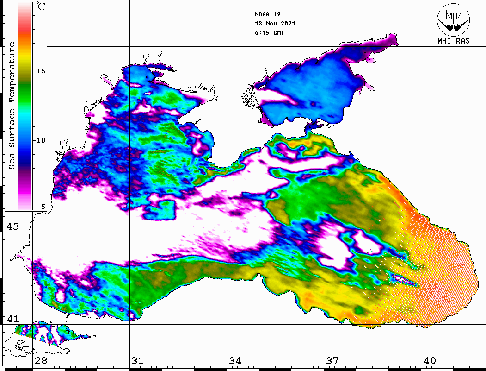
Task: Click latitude label '43'
Action: tap(13, 226)
